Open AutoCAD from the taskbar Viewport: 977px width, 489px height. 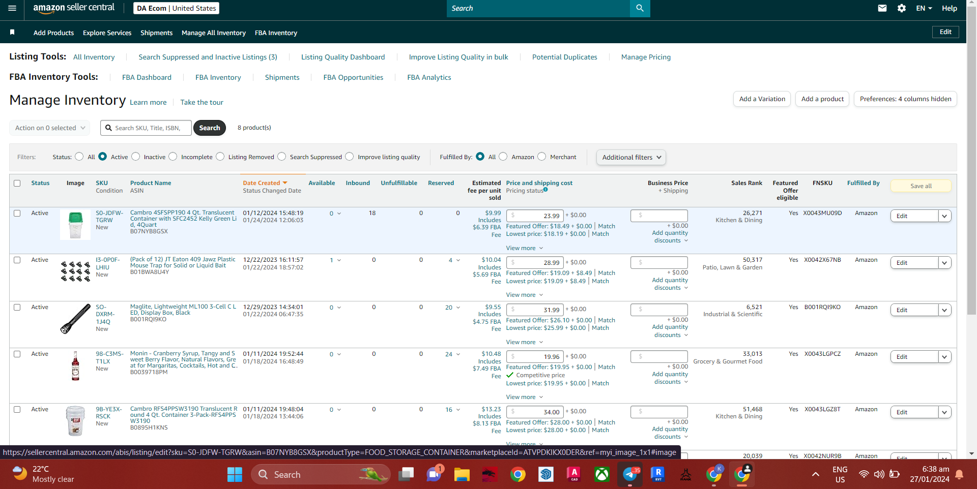(574, 475)
